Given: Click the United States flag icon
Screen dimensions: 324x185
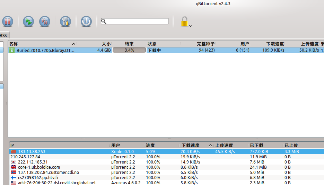Looking at the screenshot, I should pyautogui.click(x=13, y=183).
